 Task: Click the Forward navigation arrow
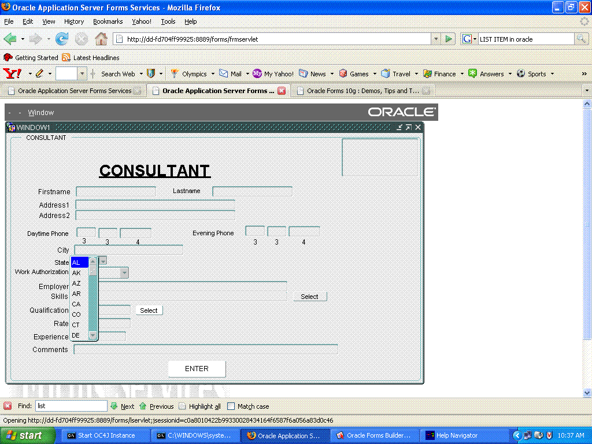tap(35, 39)
